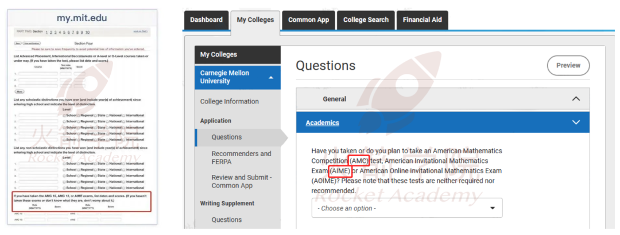Image resolution: width=620 pixels, height=235 pixels.
Task: Collapse the Academics section chevron
Action: tap(576, 122)
